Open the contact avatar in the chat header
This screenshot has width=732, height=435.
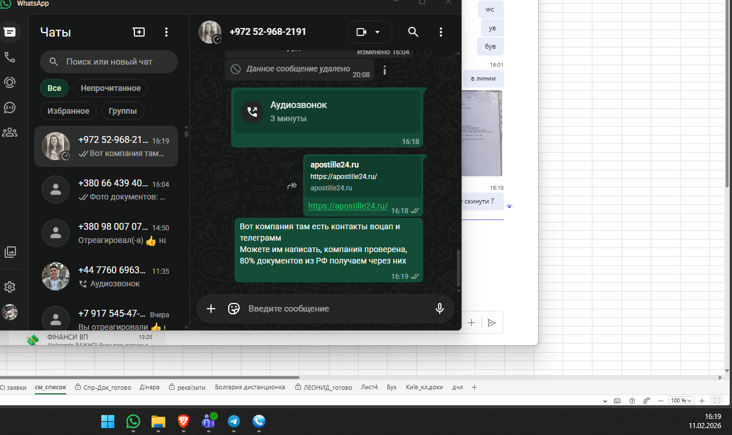[210, 32]
